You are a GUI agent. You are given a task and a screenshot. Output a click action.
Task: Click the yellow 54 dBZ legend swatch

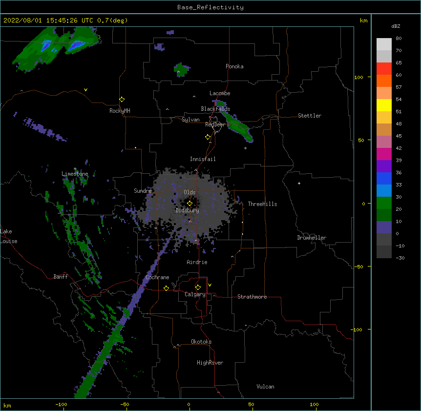click(x=384, y=105)
